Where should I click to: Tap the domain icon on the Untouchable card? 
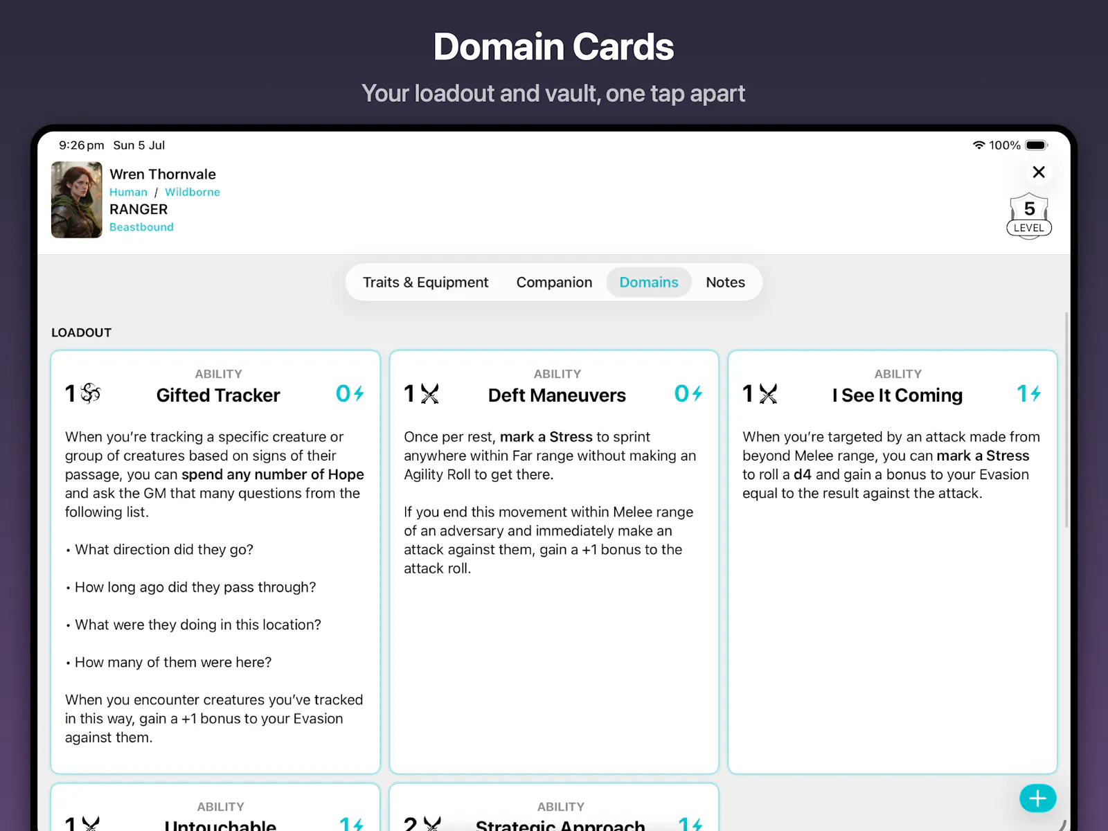point(91,823)
